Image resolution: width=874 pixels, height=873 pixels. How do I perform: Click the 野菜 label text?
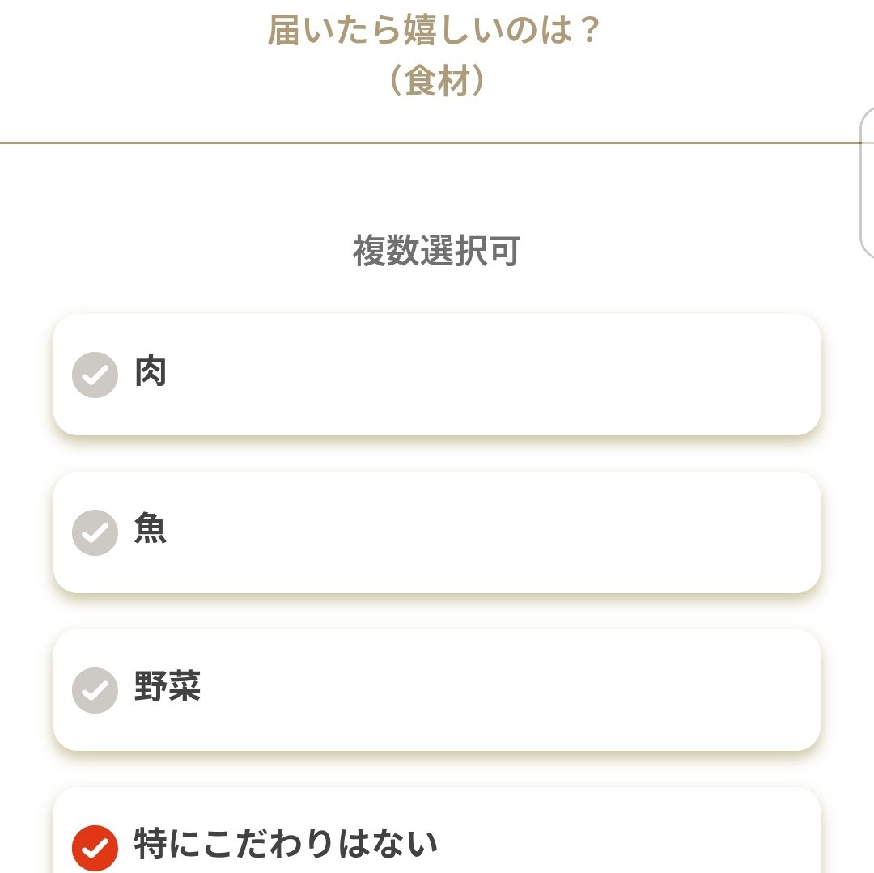coord(168,686)
